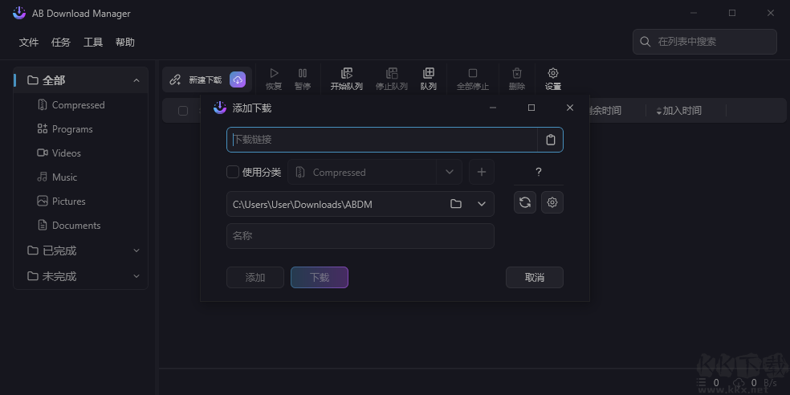Click the question mark help icon
Image resolution: width=790 pixels, height=395 pixels.
pyautogui.click(x=539, y=173)
